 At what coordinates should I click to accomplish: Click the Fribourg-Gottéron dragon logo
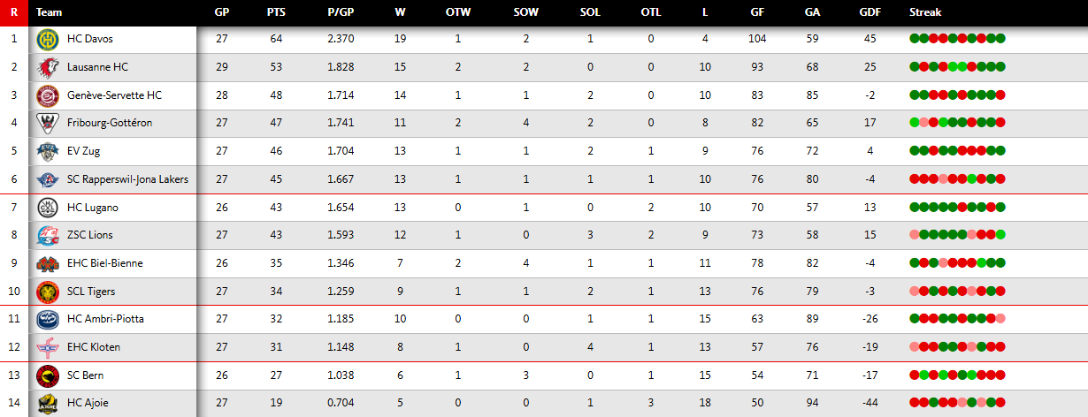(x=47, y=123)
